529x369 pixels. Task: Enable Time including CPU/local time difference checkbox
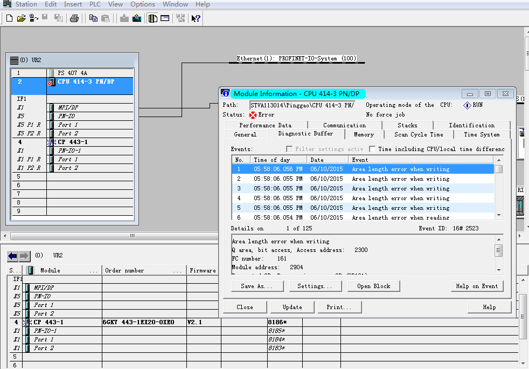[373, 149]
